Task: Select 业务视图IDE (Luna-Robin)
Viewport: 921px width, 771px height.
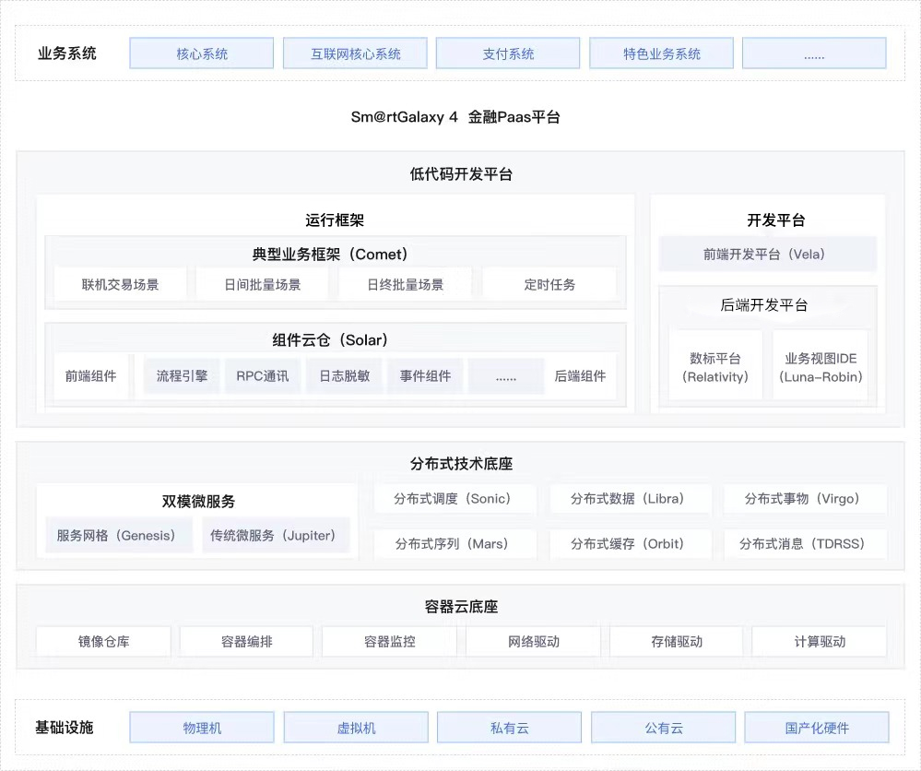Action: (820, 365)
